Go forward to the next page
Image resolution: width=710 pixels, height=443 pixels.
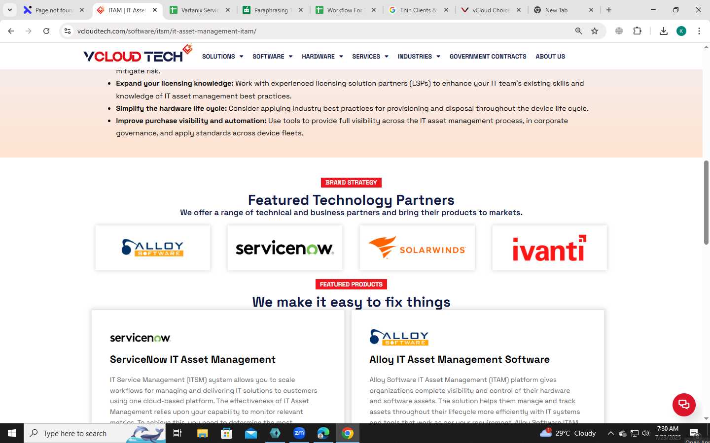(x=29, y=31)
